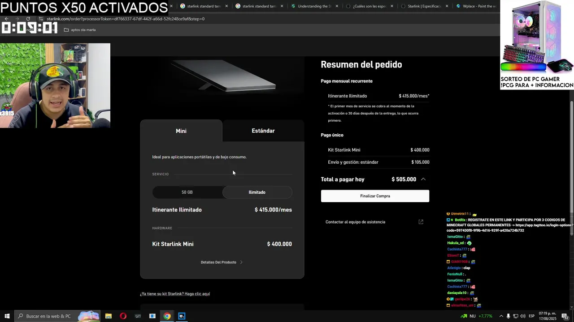Expand 'Detalles Del Producto' chevron
Image resolution: width=574 pixels, height=322 pixels.
click(241, 263)
